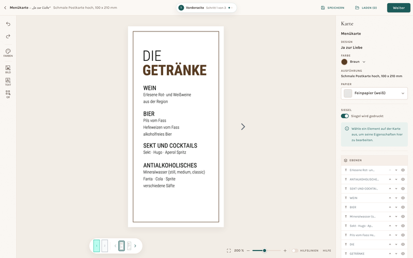Image resolution: width=413 pixels, height=258 pixels.
Task: Move the Sekt · Hugo layer down
Action: pyautogui.click(x=396, y=225)
